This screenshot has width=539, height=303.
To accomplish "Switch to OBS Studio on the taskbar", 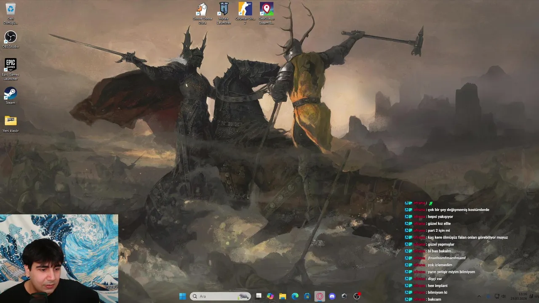I will [357, 296].
